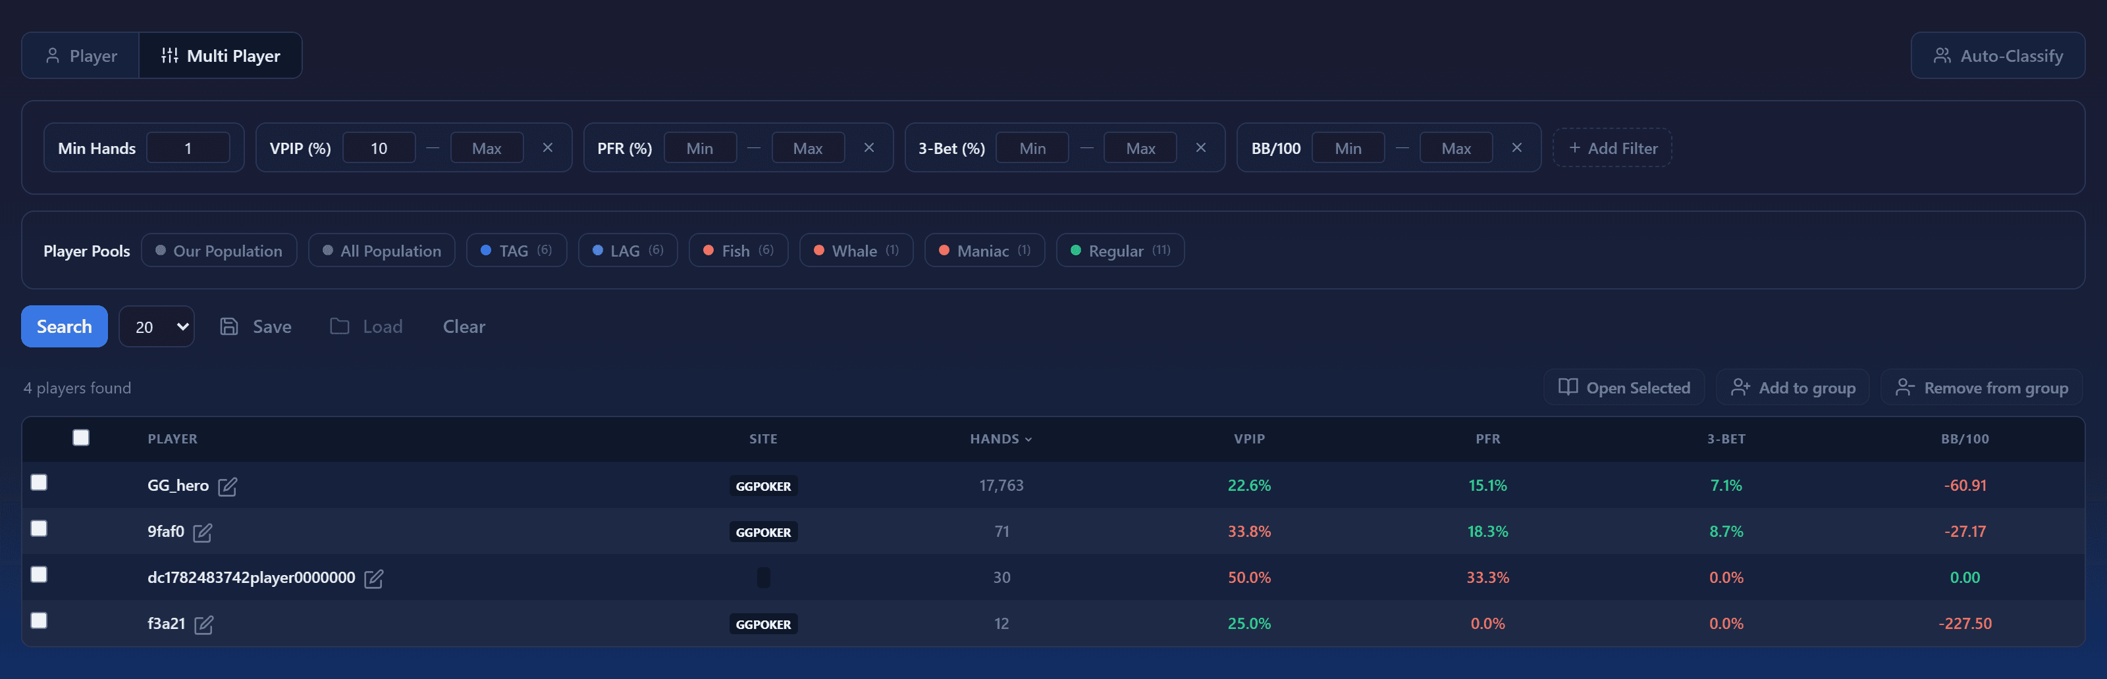Click the dc1782483742player0000000 player name
Screen dimensions: 2107x679
(x=251, y=578)
